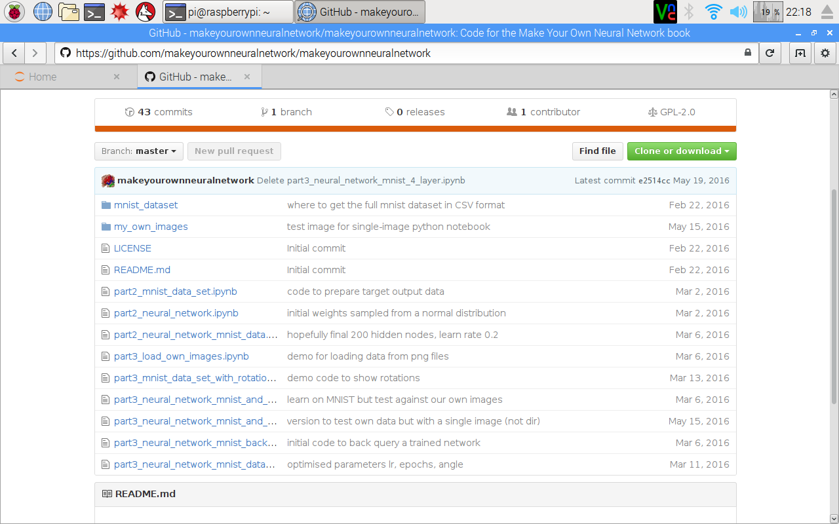
Task: Open the Raspberry Pi main menu
Action: tap(14, 11)
